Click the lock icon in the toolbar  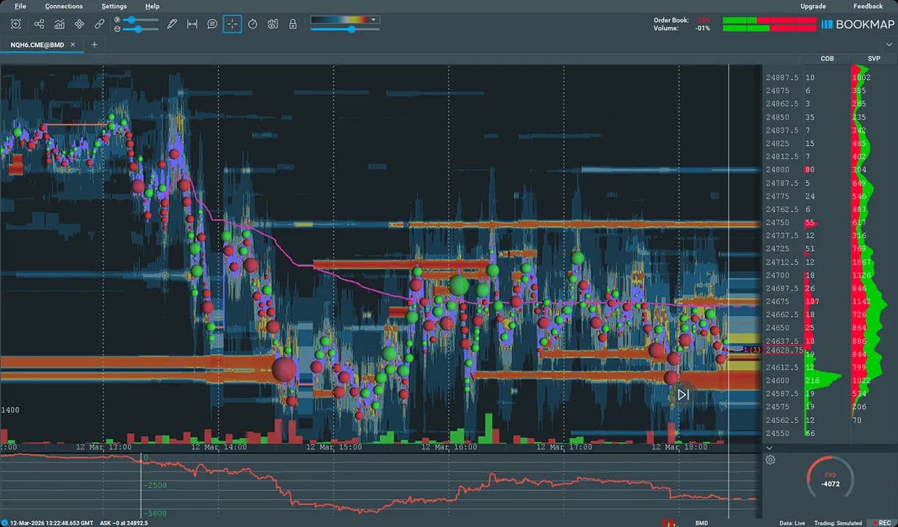coord(292,23)
